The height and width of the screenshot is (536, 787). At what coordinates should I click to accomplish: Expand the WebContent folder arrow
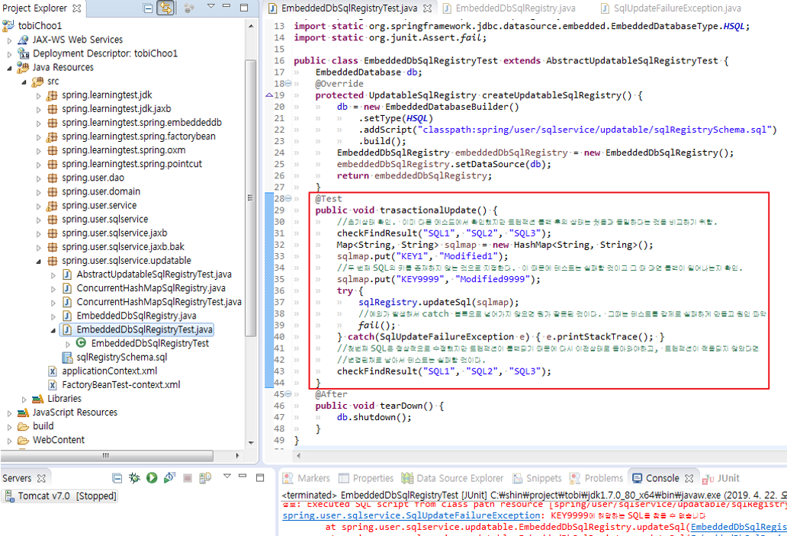(10, 441)
